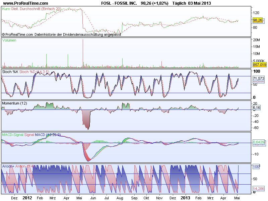The image size is (268, 201).
Task: Click the www.ProRealTime.com header link
Action: point(25,3)
